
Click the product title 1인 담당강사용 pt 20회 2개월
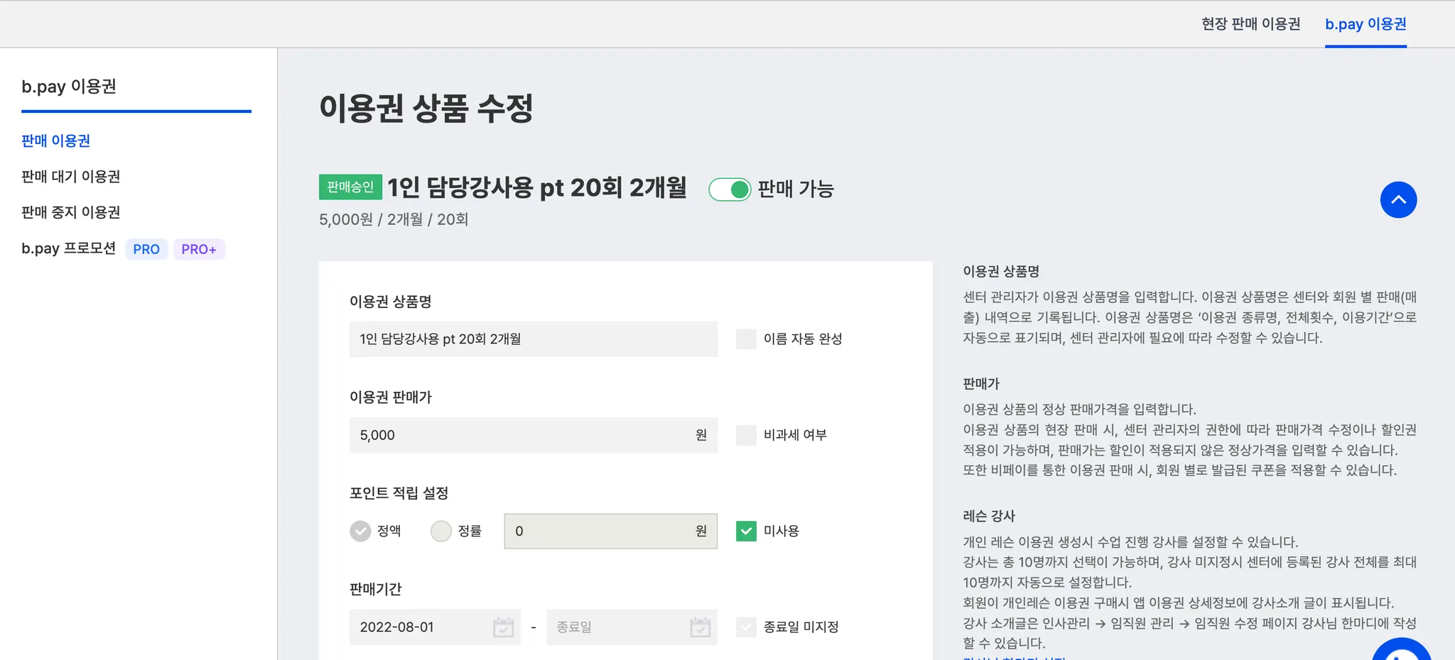pyautogui.click(x=537, y=187)
